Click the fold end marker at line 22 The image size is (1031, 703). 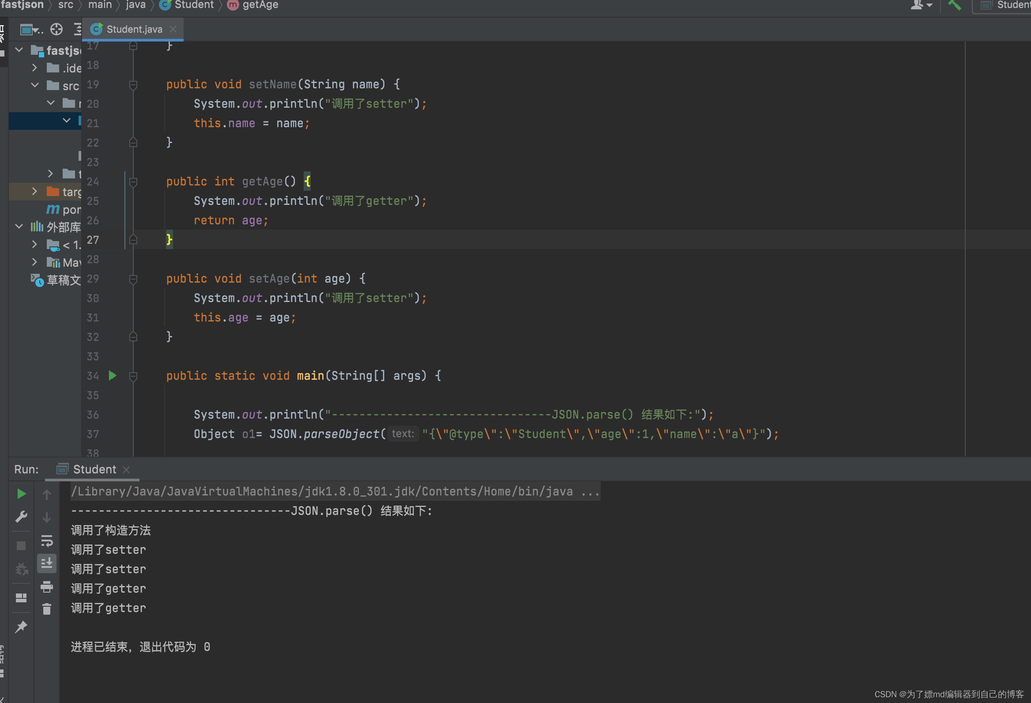point(133,143)
